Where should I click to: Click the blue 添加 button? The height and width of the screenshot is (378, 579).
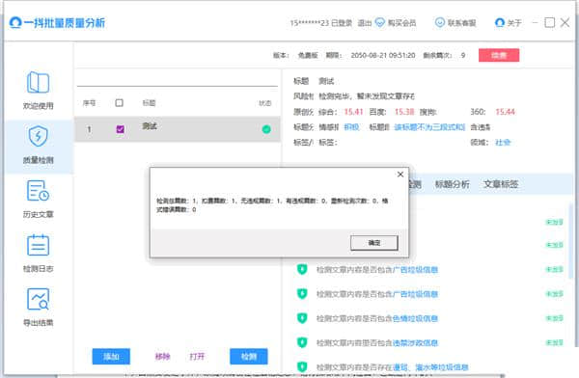[x=111, y=357]
